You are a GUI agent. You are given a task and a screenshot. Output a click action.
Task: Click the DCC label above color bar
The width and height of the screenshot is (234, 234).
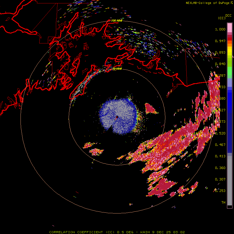coord(228,16)
